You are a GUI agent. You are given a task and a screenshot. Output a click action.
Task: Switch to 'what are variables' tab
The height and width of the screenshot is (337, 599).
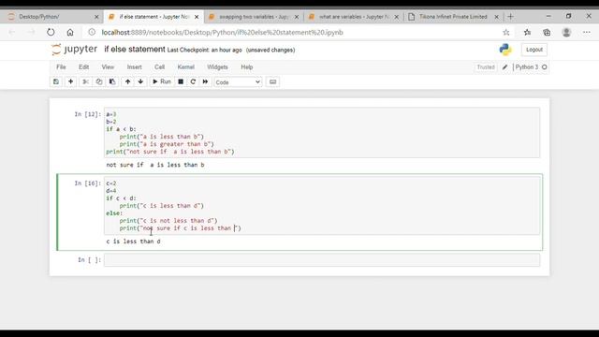(354, 17)
